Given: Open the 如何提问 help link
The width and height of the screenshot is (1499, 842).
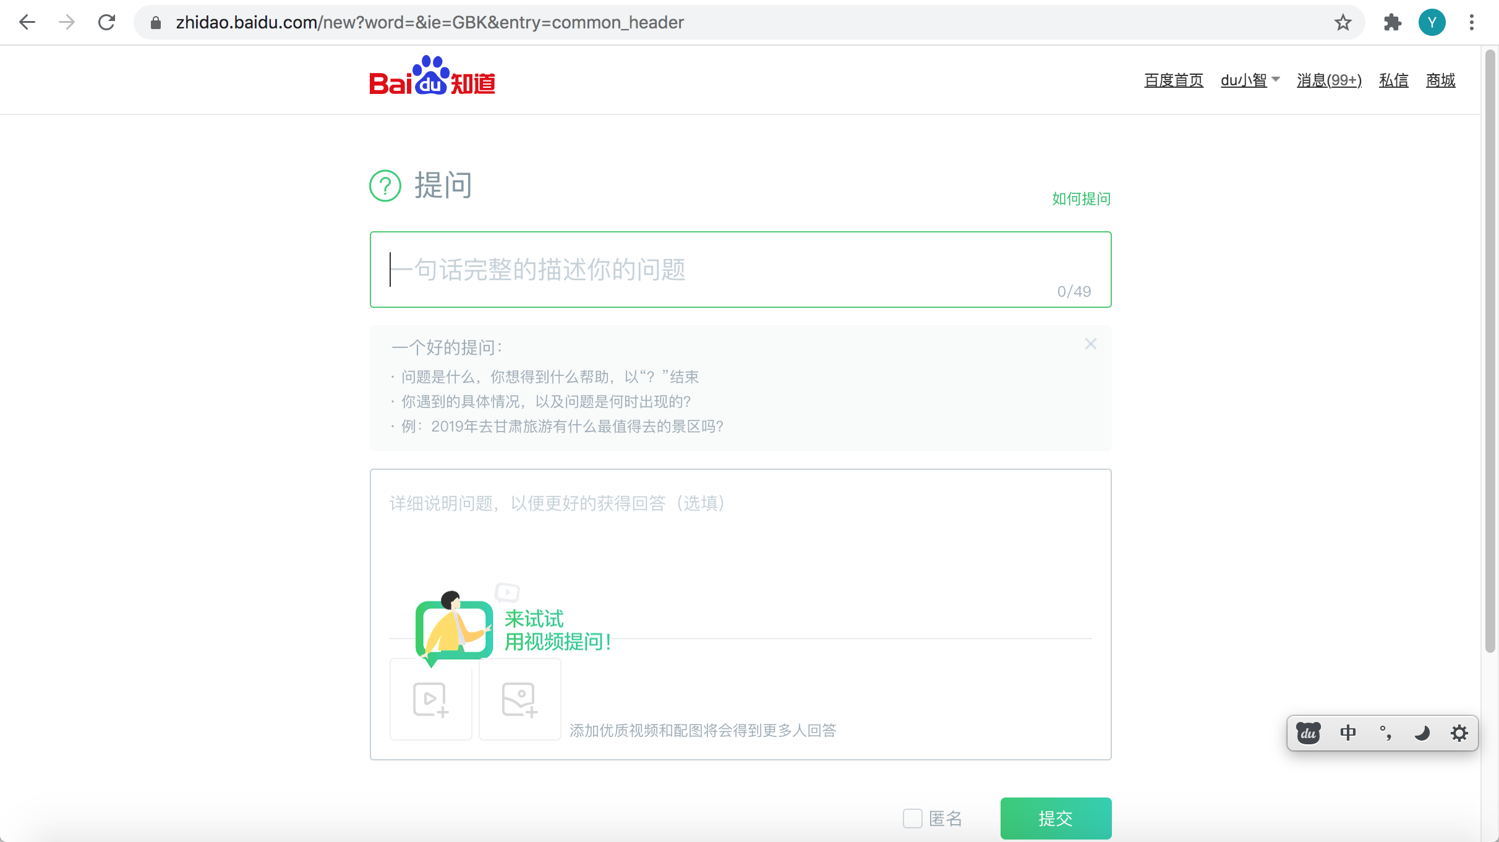Looking at the screenshot, I should (1080, 198).
